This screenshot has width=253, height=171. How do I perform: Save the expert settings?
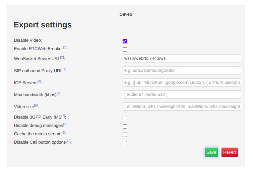(211, 152)
